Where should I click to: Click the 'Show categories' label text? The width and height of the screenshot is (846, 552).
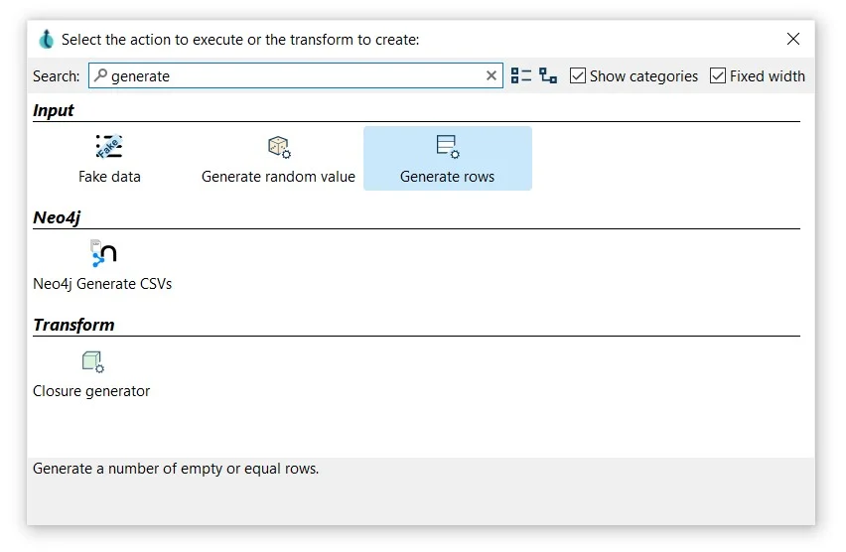pos(643,76)
